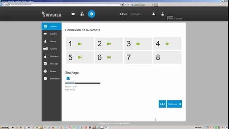The width and height of the screenshot is (229, 129).
Task: Click the Alarme sidebar bell icon
Action: pos(45,42)
